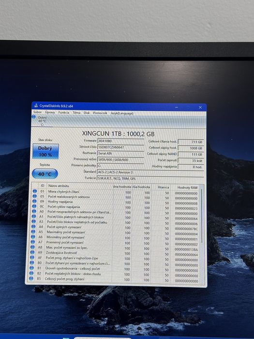Click RAW value 000000000023
Image resolution: width=254 pixels, height=339 pixels.
coord(186,209)
